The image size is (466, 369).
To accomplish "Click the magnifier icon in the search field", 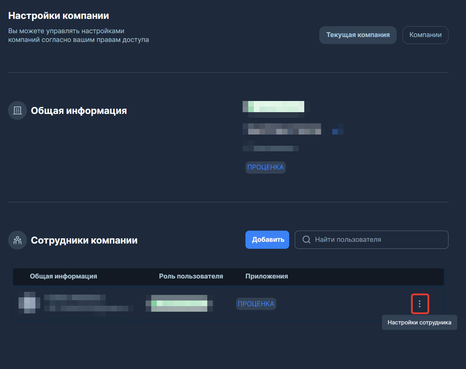I will click(x=306, y=240).
